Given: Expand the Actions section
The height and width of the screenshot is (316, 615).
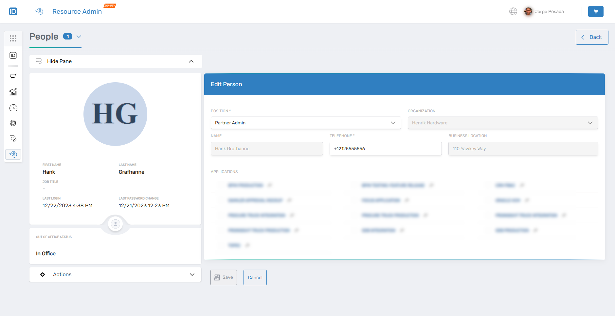Looking at the screenshot, I should coord(192,275).
